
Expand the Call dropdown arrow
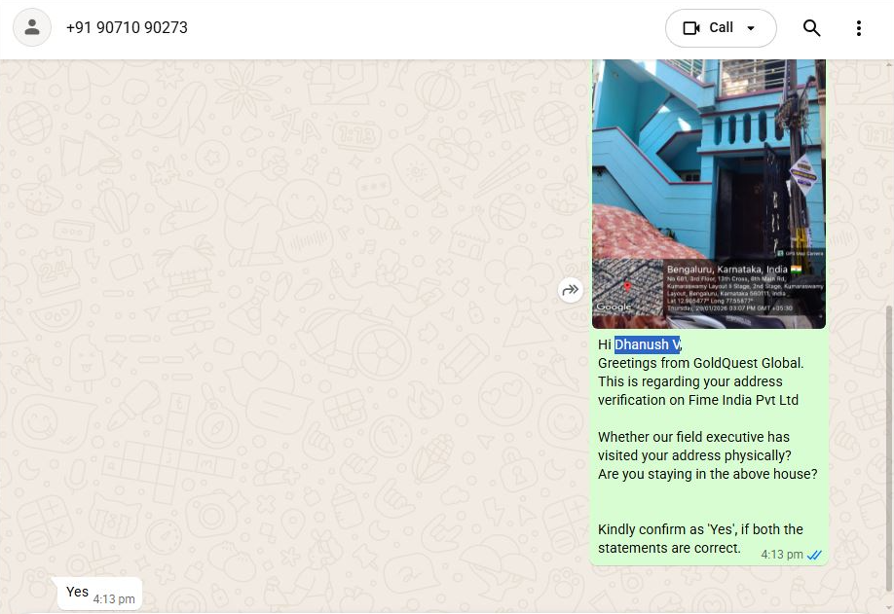(x=751, y=28)
